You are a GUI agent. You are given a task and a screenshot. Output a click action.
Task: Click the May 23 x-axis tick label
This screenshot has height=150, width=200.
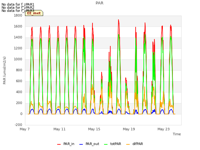[x=163, y=129]
